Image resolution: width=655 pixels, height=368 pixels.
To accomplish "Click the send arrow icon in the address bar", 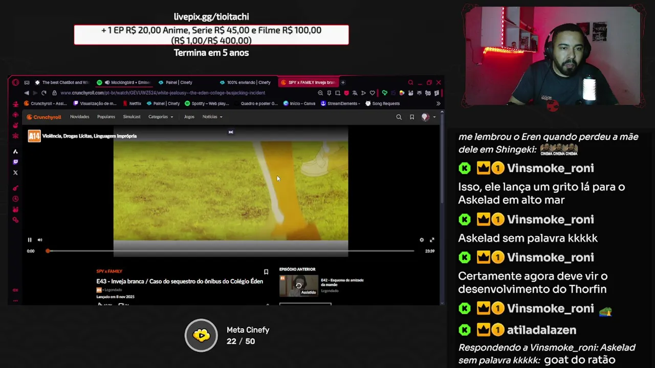I will point(363,93).
